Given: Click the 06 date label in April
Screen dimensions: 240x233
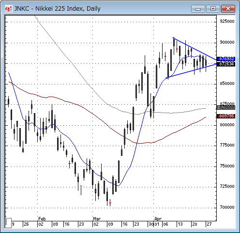Looking at the screenshot, I should 165,224.
